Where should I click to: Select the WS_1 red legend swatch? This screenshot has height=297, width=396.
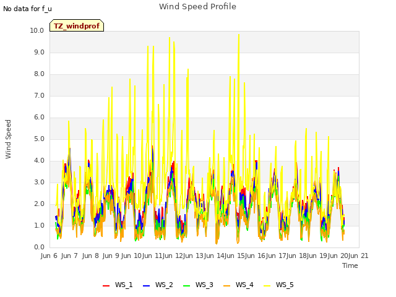[106, 286]
